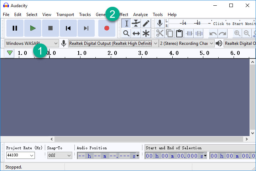Skip to Start of the track
Viewport: 256px width, 171px height.
(x=68, y=28)
